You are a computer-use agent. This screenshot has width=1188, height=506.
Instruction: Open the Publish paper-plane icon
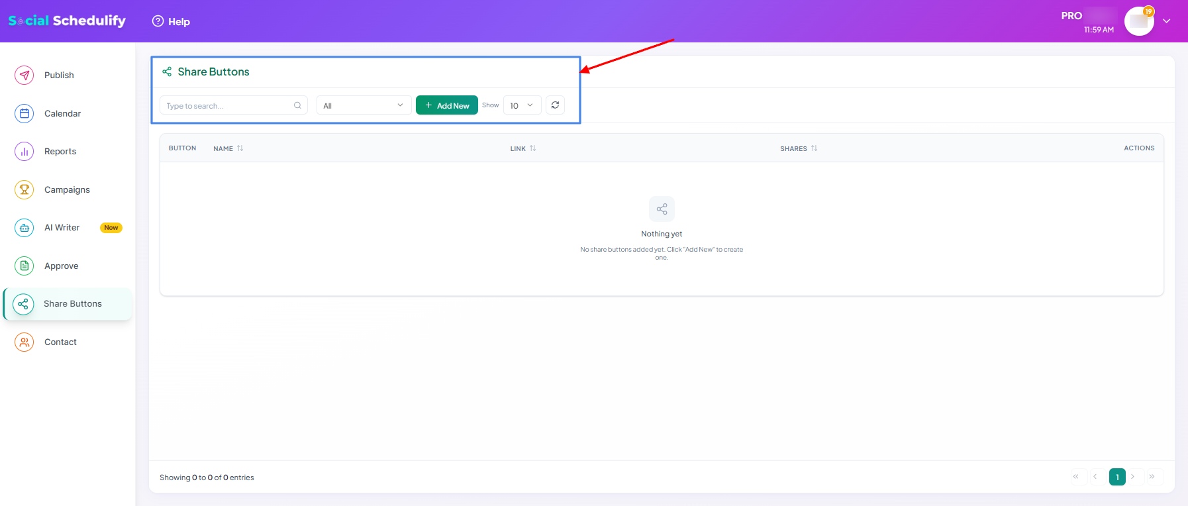click(x=25, y=76)
